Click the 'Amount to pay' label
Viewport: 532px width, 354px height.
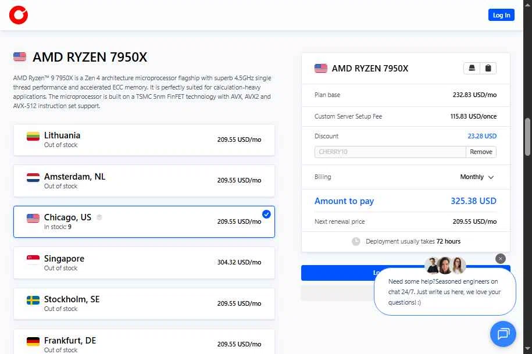[344, 201]
